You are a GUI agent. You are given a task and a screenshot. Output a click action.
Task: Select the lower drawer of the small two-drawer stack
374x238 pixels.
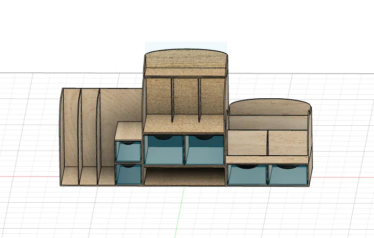click(128, 174)
